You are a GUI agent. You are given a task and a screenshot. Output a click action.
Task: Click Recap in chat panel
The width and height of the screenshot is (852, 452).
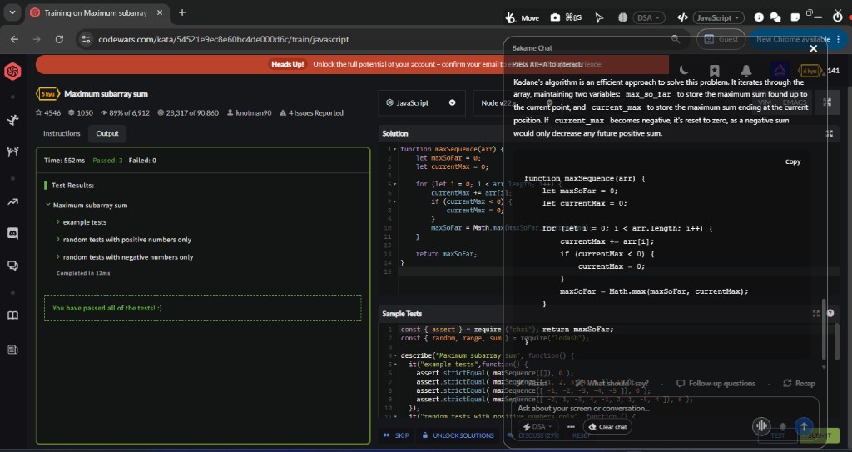[800, 384]
